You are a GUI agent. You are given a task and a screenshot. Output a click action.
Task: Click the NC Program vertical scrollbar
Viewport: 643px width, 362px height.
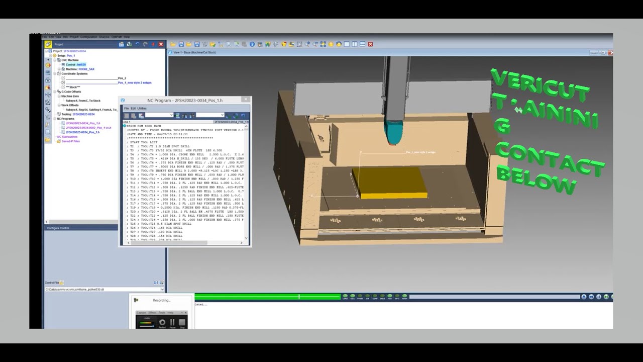(246, 181)
